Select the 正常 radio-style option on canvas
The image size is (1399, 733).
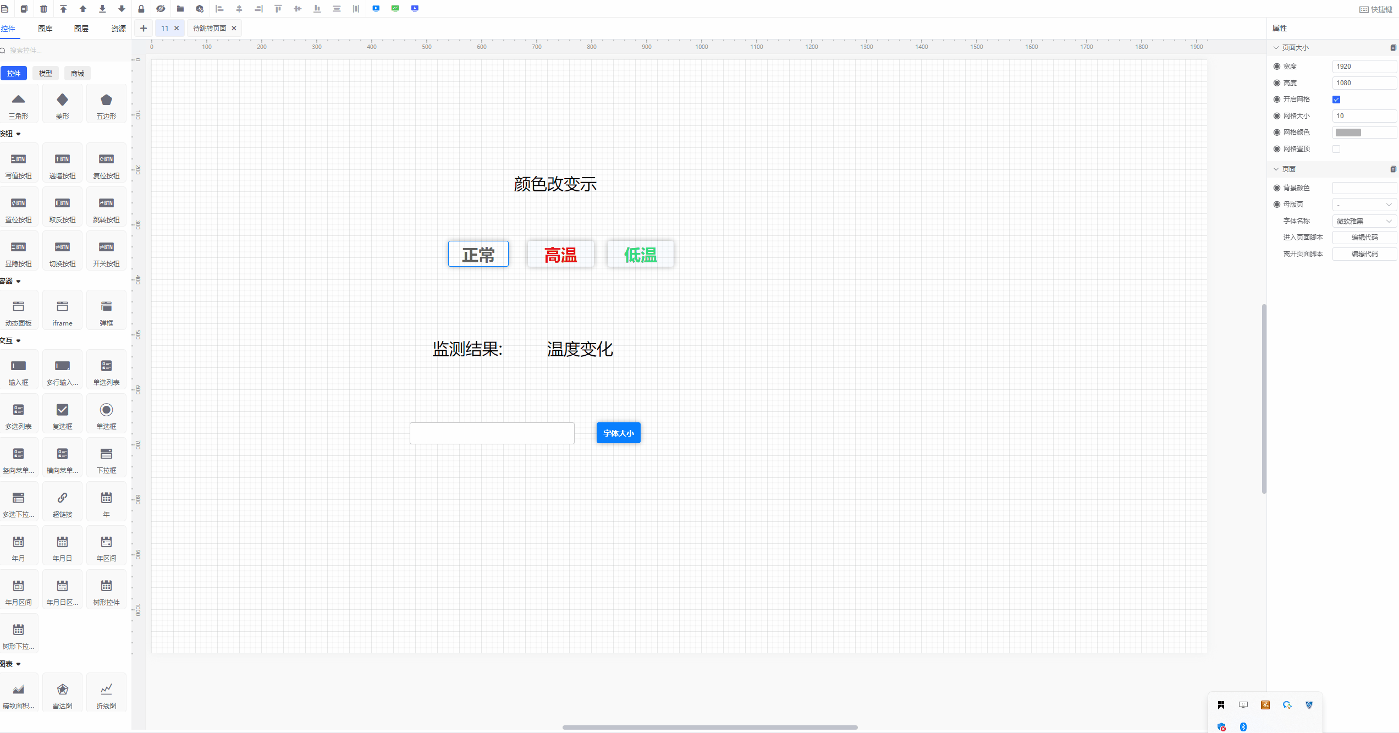478,253
